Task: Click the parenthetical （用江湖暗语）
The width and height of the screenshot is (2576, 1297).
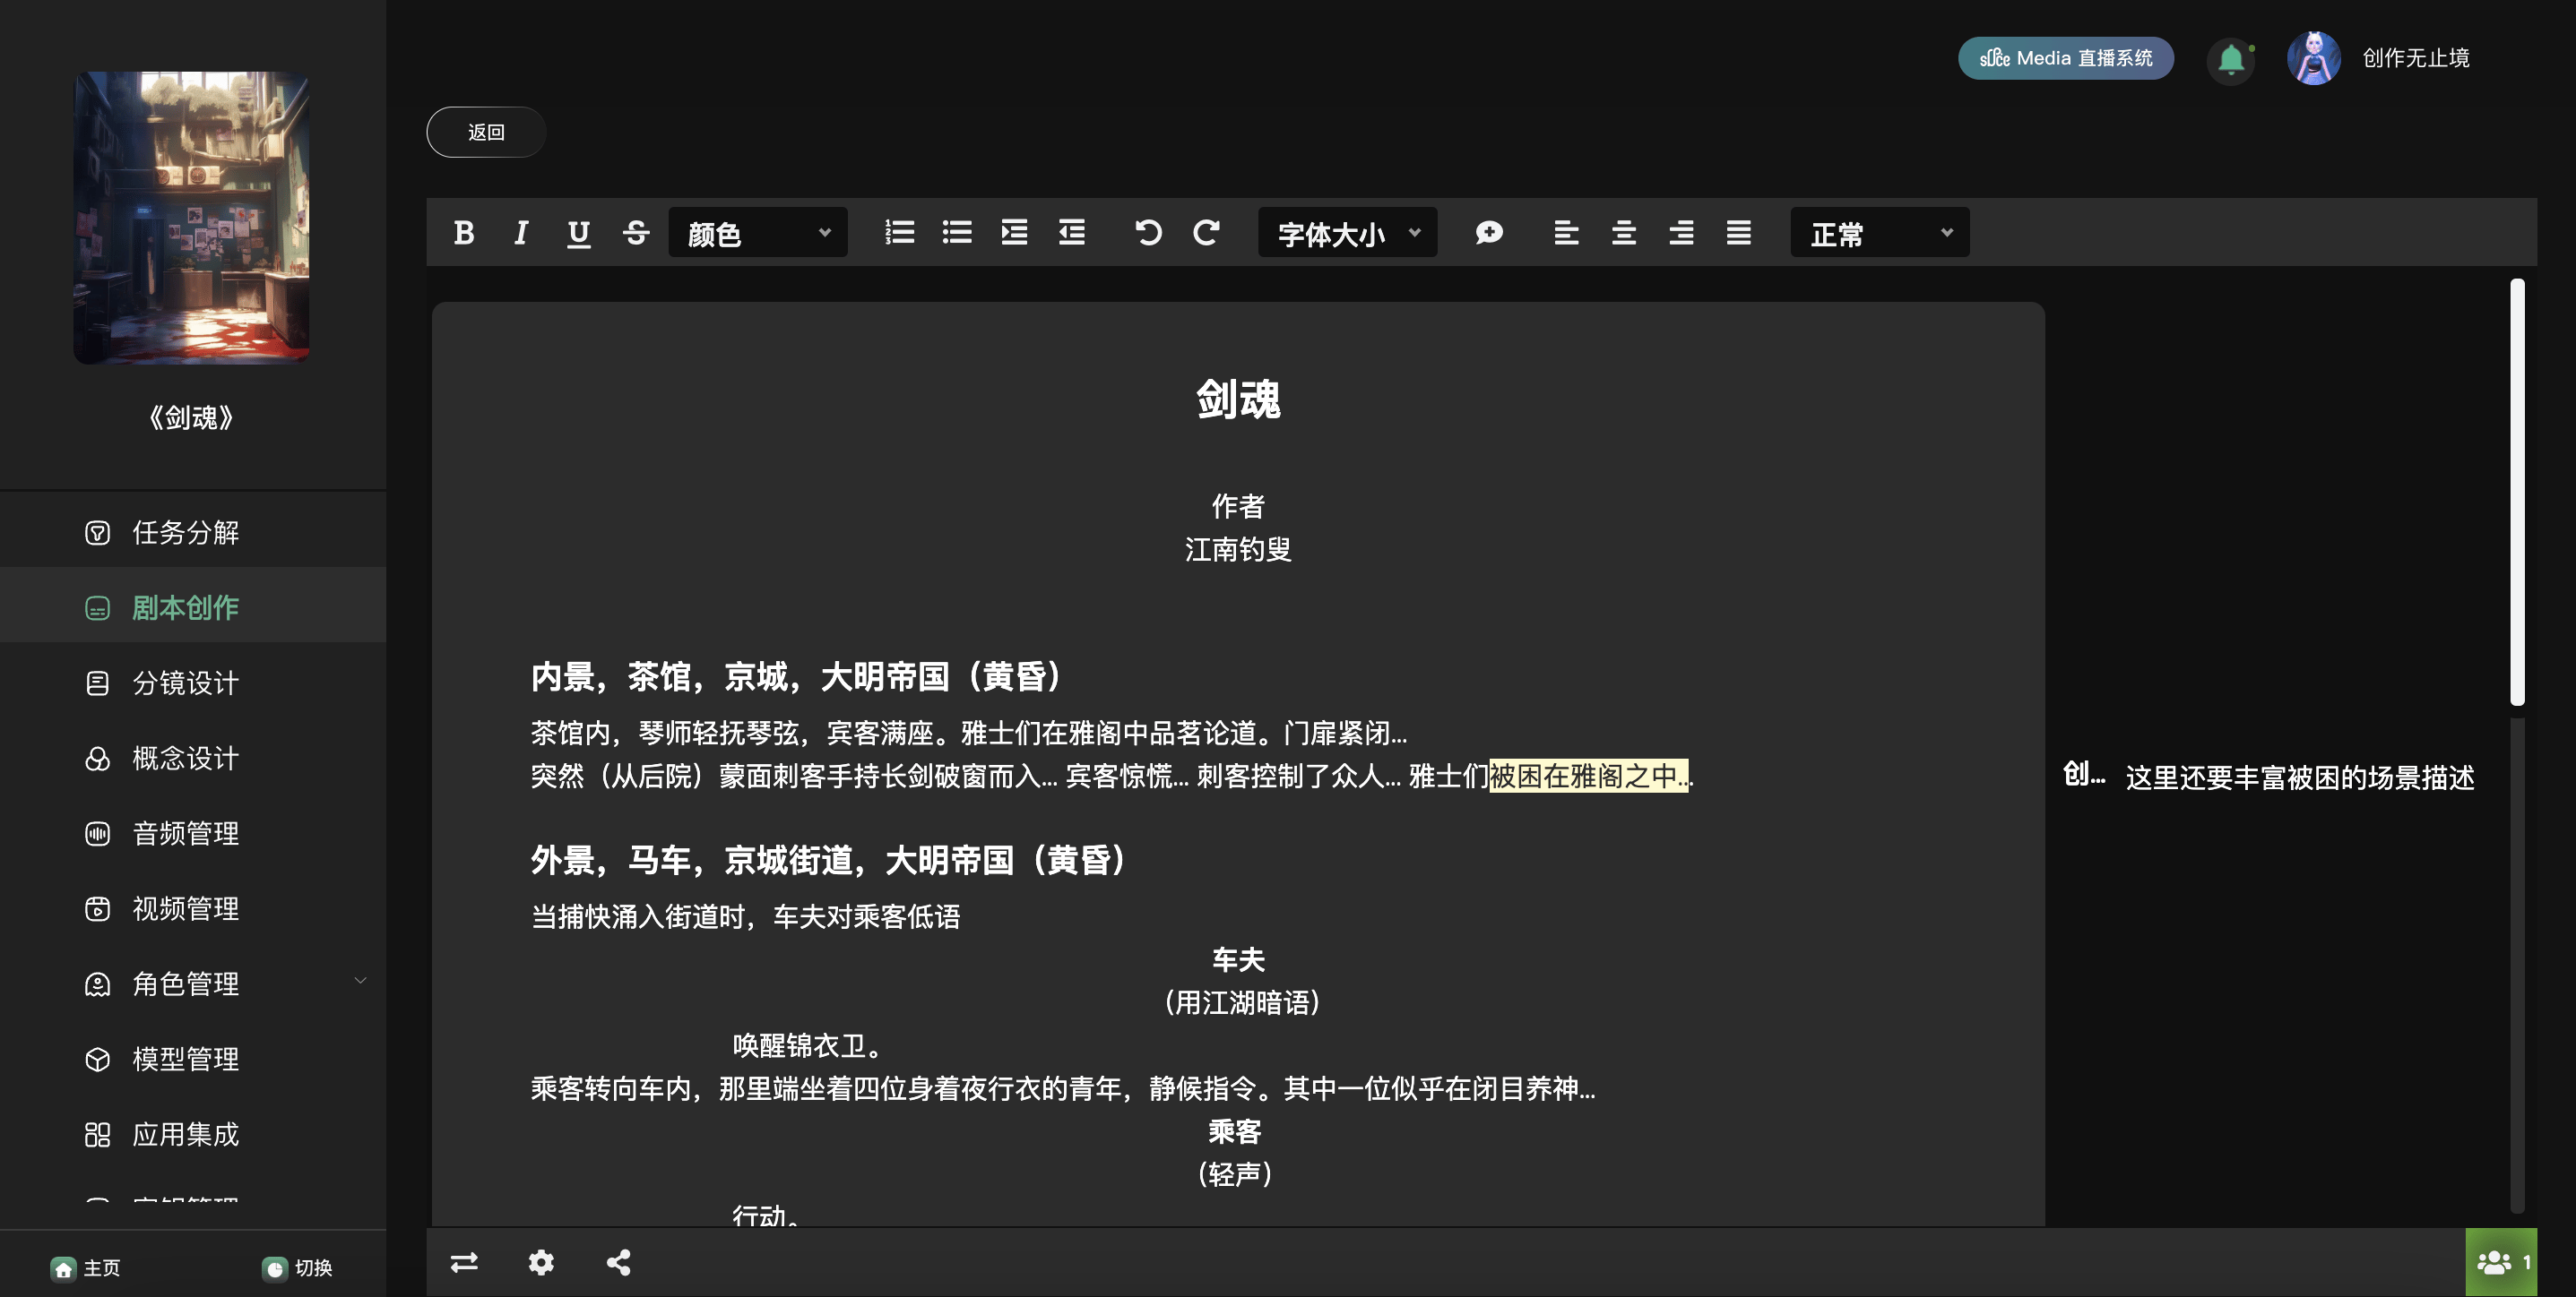Action: (1241, 1002)
